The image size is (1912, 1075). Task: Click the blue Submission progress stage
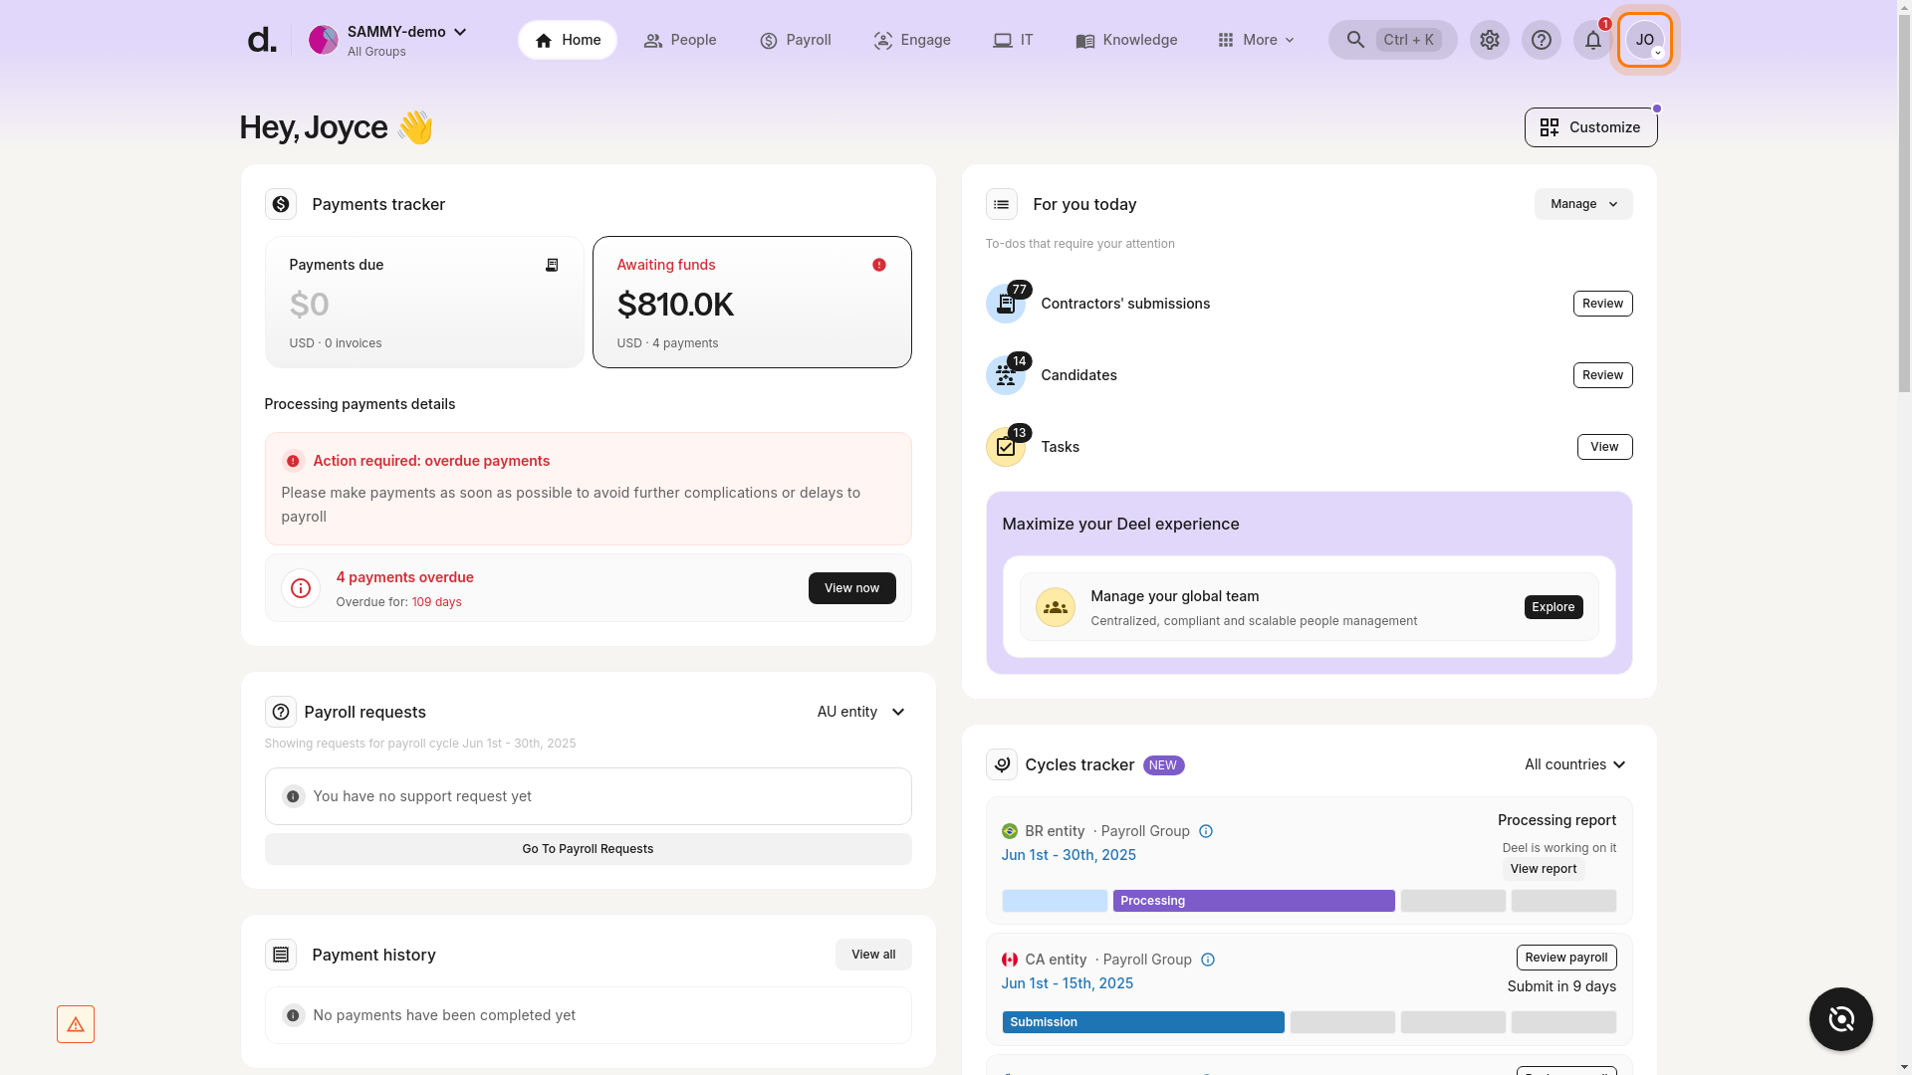(1143, 1022)
